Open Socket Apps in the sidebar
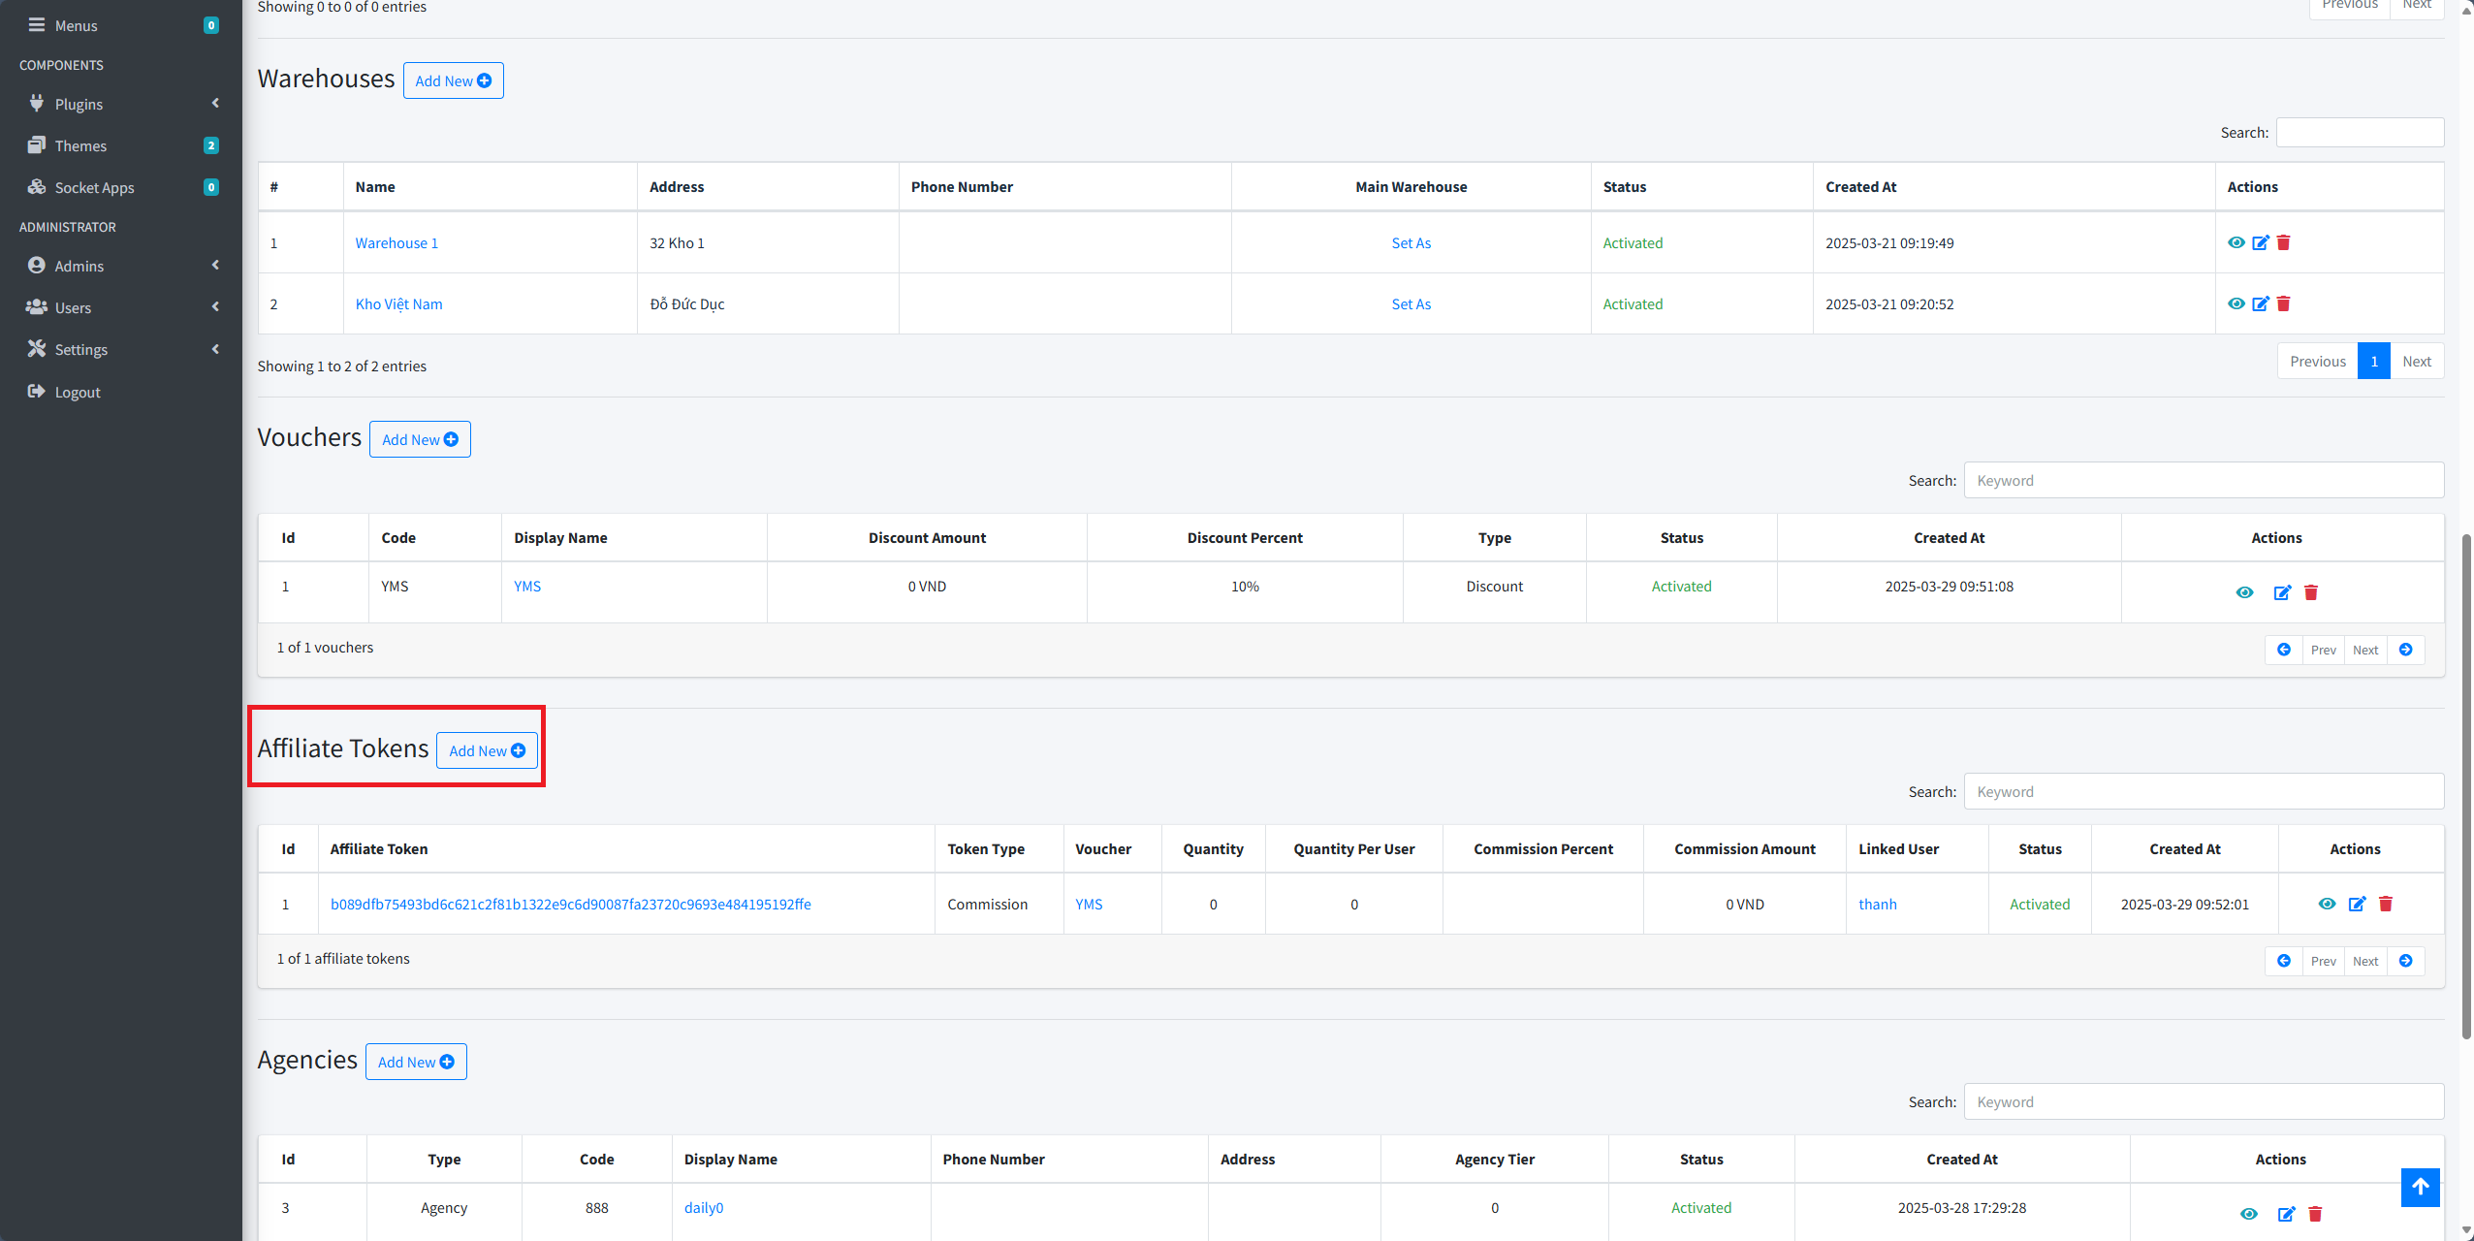 tap(121, 187)
